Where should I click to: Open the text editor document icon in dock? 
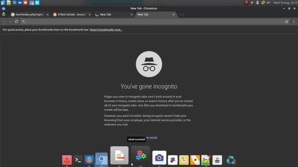point(119,155)
